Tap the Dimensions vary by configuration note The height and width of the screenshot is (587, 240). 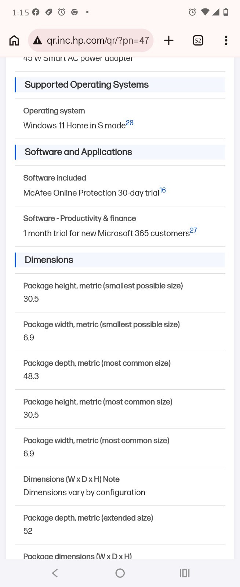pos(84,492)
